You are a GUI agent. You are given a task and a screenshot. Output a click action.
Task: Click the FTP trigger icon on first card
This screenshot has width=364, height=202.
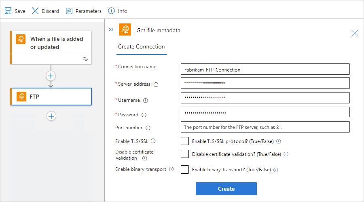pos(21,39)
